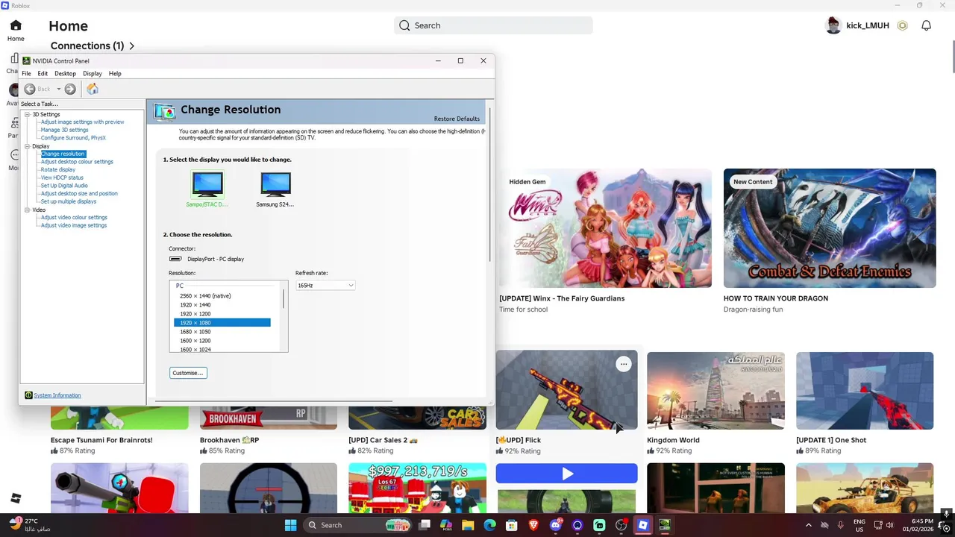Open Roblox notifications bell
The width and height of the screenshot is (955, 537).
click(926, 25)
